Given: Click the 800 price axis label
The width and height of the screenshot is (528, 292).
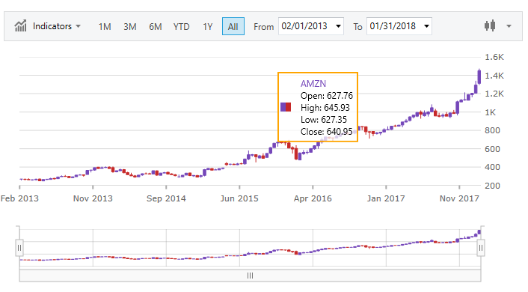Looking at the screenshot, I should point(492,130).
